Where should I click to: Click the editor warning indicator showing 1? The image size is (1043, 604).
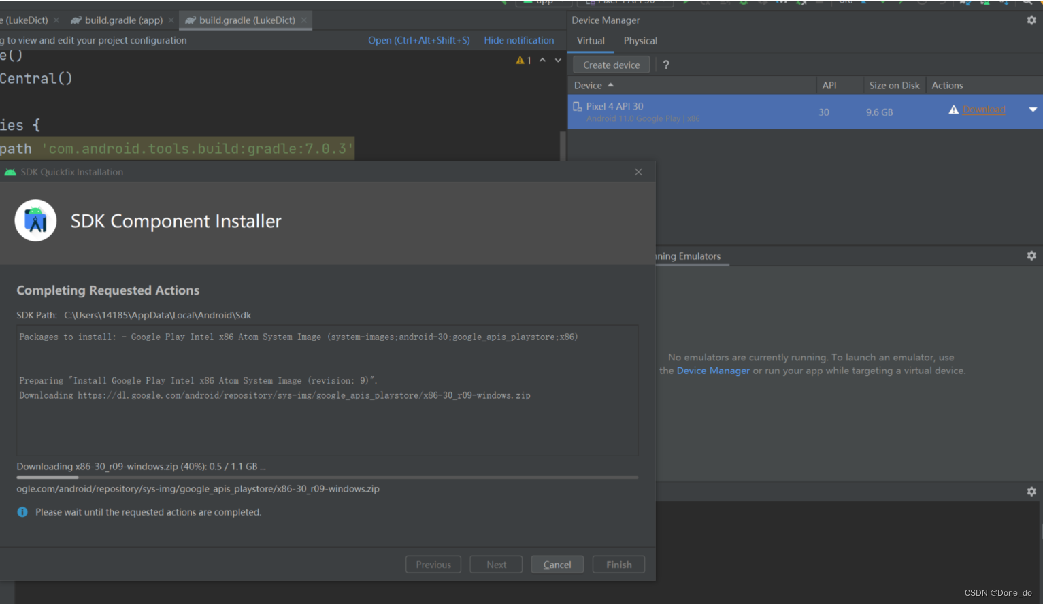(x=523, y=61)
